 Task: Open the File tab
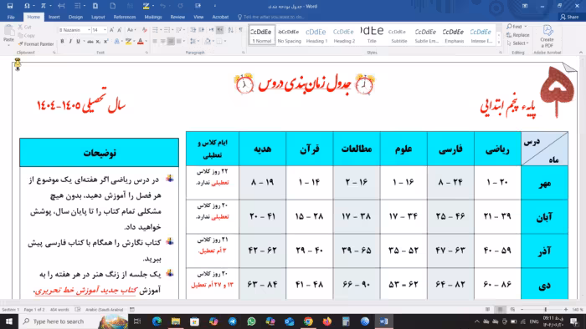(x=11, y=18)
